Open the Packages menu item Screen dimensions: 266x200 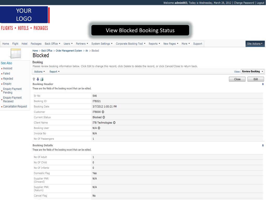36,44
